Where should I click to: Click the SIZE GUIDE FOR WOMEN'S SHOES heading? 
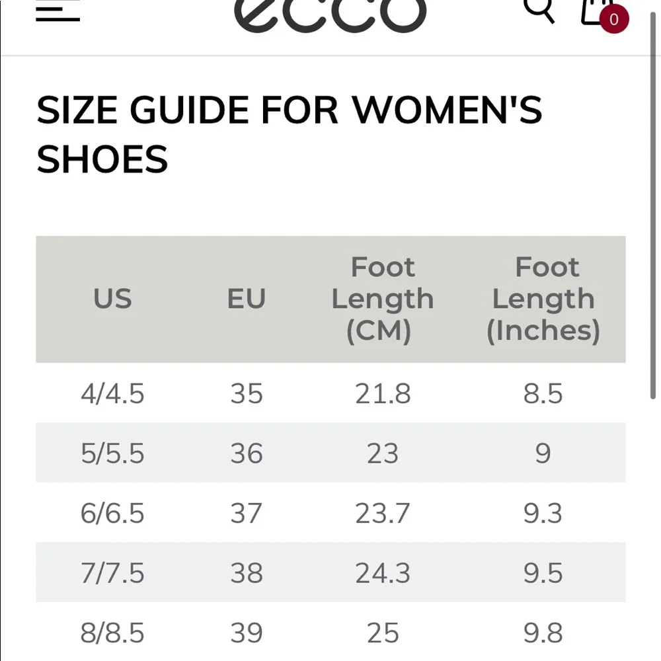pos(291,134)
